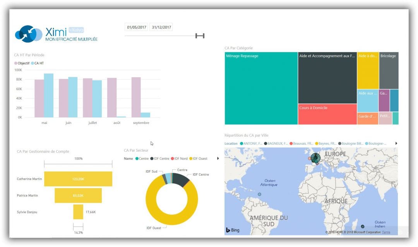Click Catherine Martin funnel bar 123,20K
The height and width of the screenshot is (247, 418).
coord(78,179)
